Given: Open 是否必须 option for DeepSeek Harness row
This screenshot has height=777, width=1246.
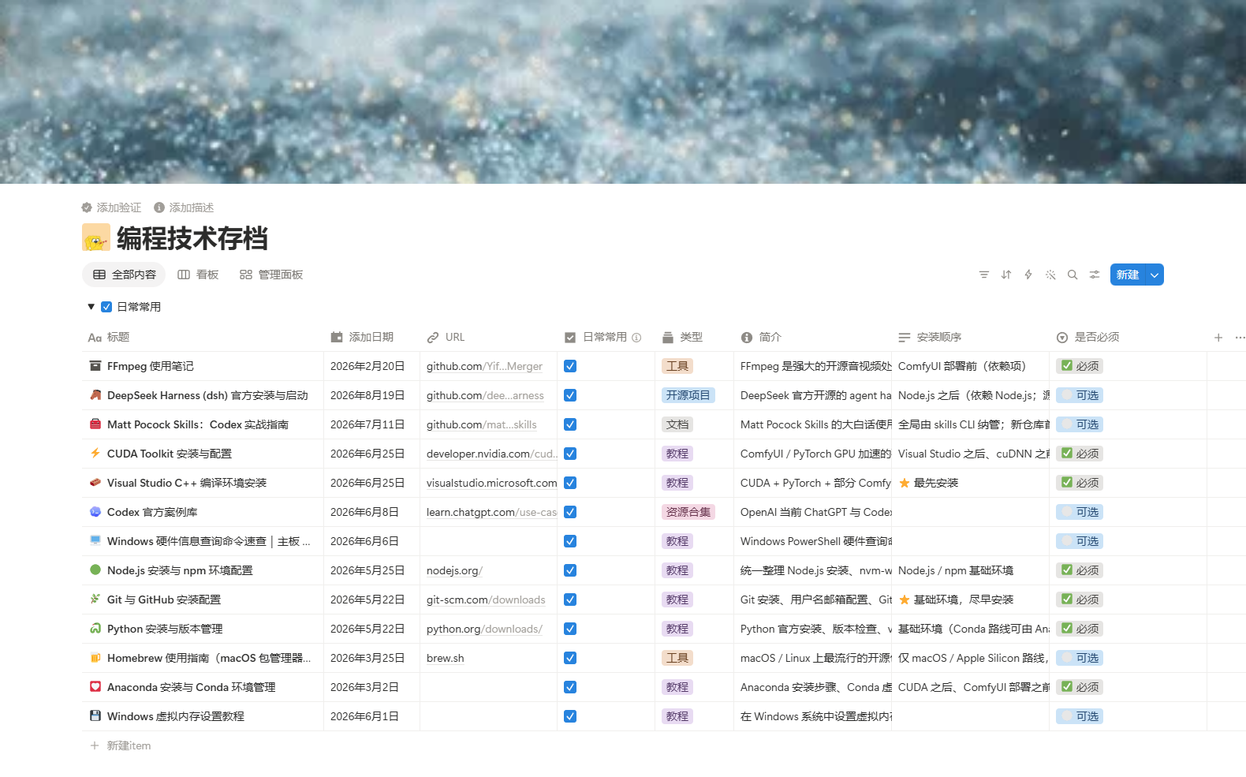Looking at the screenshot, I should 1080,395.
